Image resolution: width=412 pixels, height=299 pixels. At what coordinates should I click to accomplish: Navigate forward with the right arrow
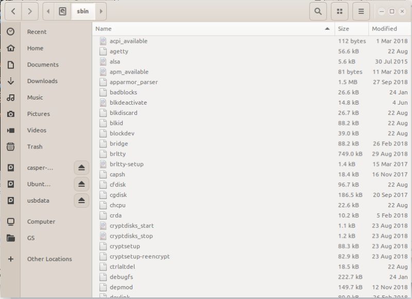pyautogui.click(x=30, y=11)
